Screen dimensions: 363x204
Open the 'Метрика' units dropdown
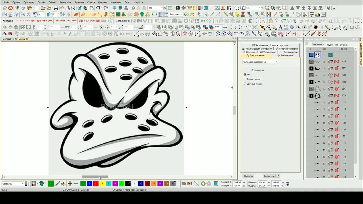point(176,14)
